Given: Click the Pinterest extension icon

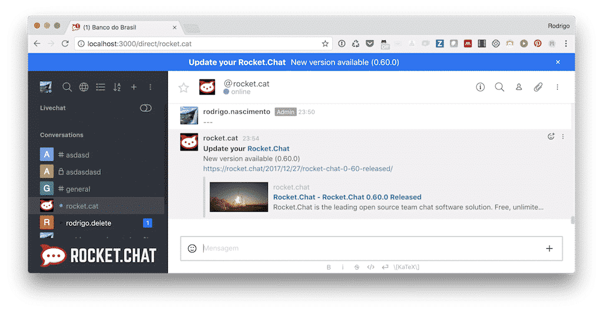Looking at the screenshot, I should point(538,44).
